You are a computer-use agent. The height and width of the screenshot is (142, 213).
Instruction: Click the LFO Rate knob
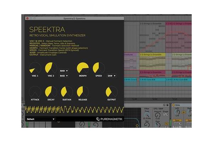158,125
